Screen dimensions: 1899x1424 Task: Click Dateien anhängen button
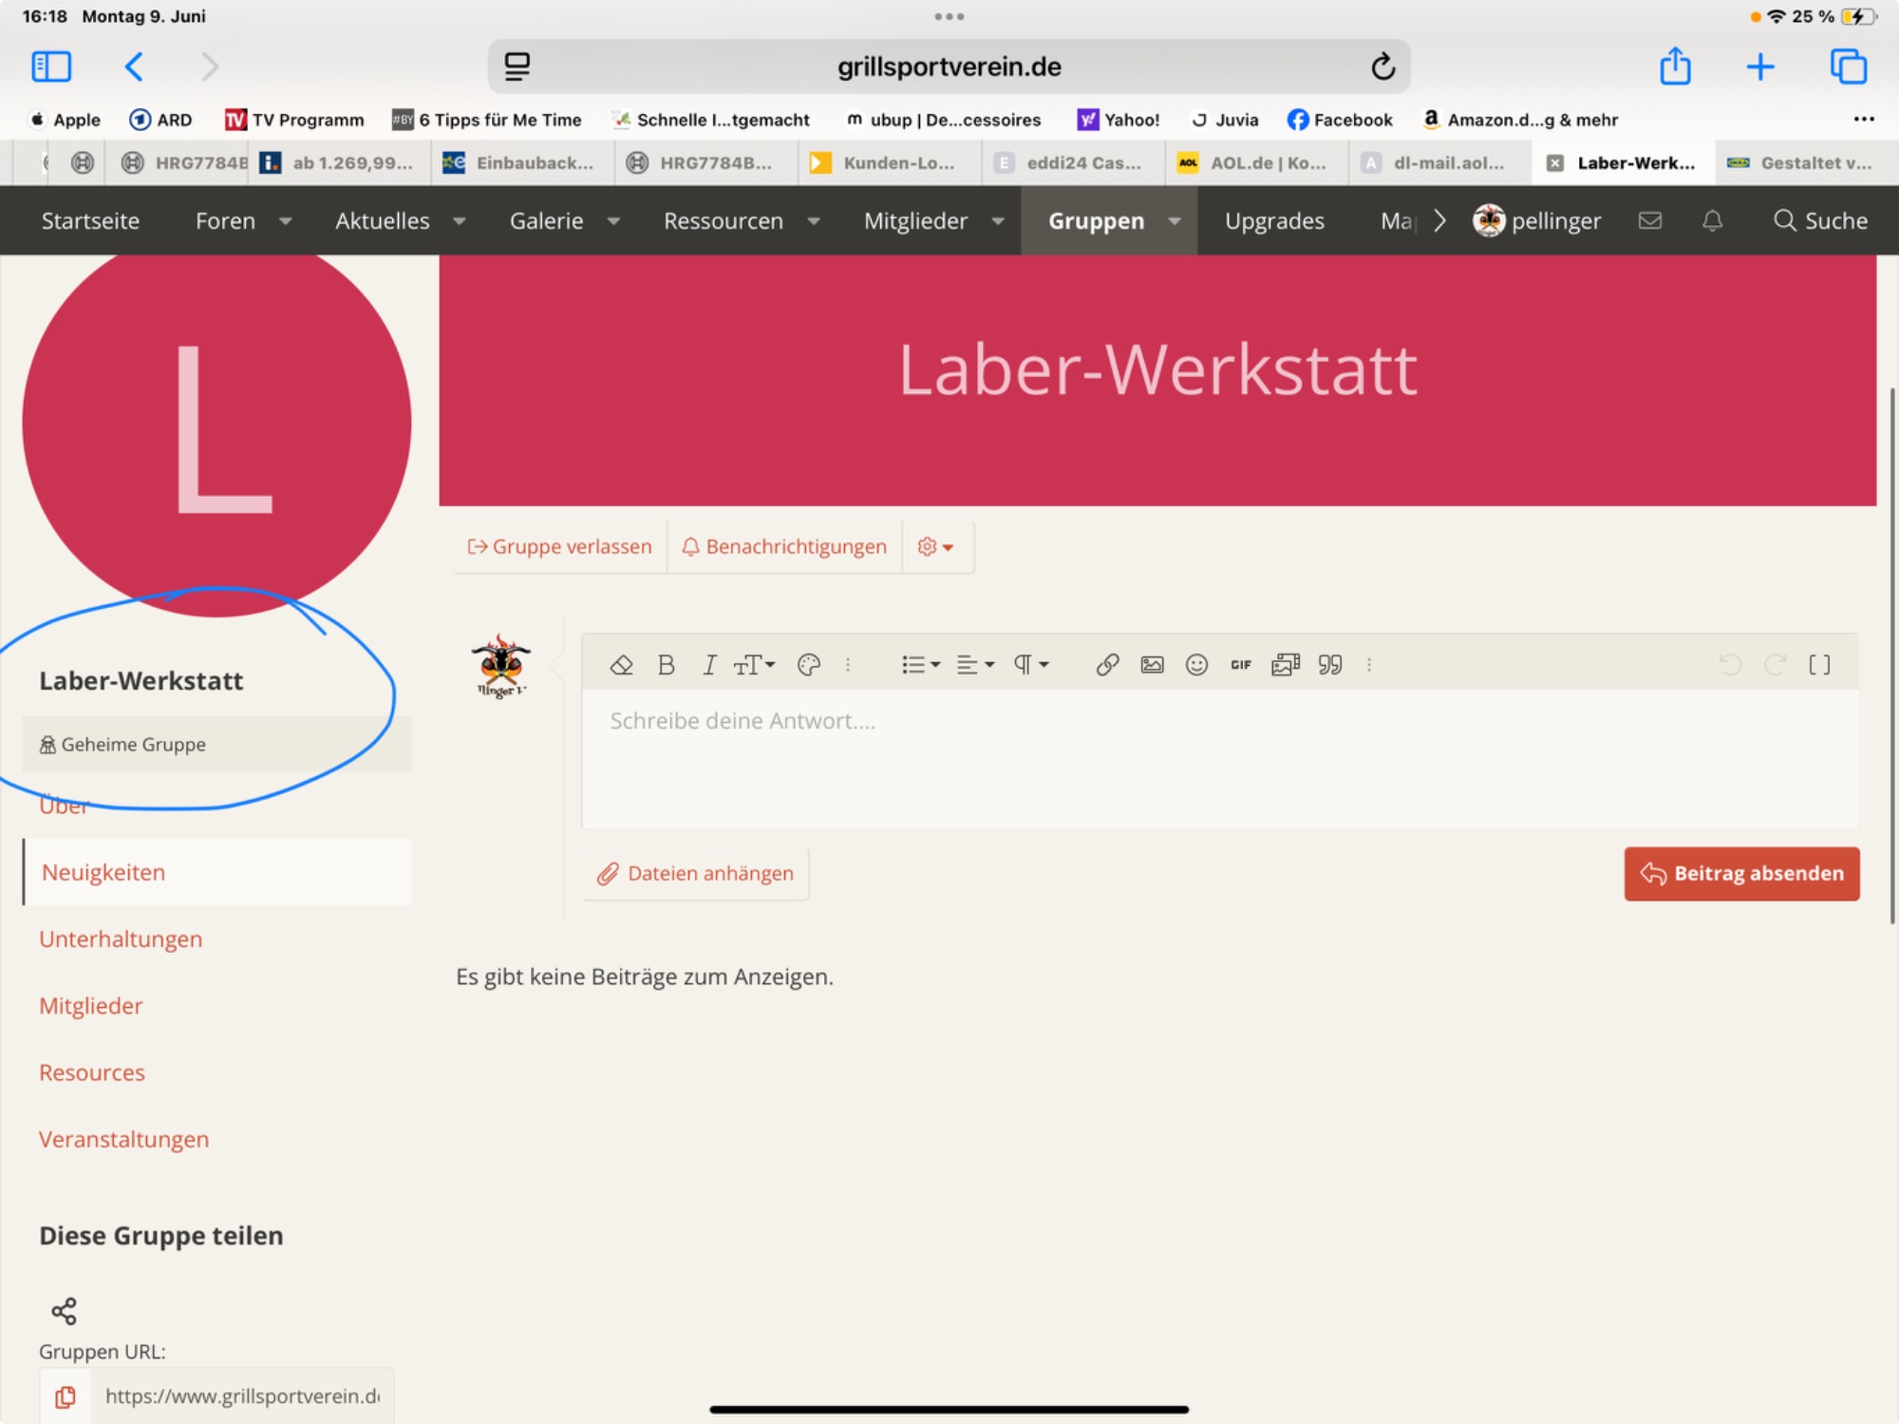pos(695,873)
